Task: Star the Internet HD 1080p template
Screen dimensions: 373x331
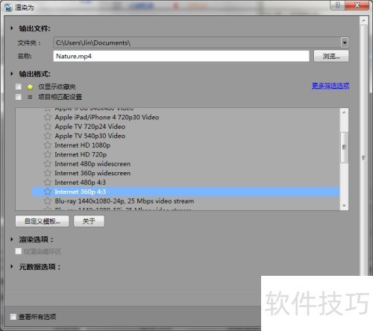Action: pyautogui.click(x=48, y=145)
